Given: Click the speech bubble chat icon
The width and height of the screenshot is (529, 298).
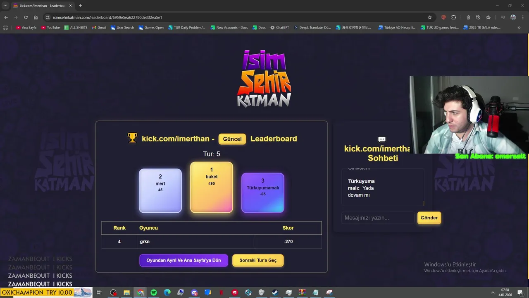Looking at the screenshot, I should point(382,140).
